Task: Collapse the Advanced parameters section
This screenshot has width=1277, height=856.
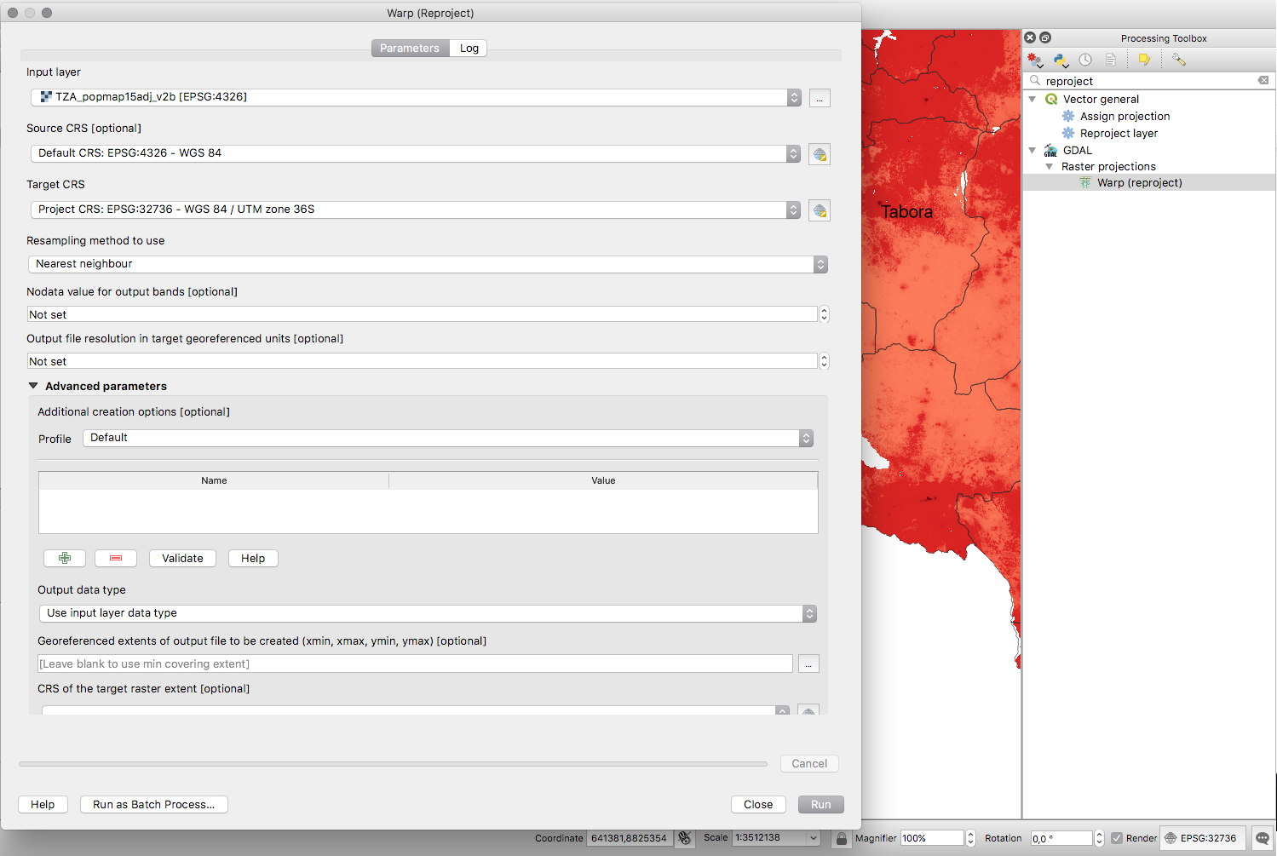Action: [34, 386]
